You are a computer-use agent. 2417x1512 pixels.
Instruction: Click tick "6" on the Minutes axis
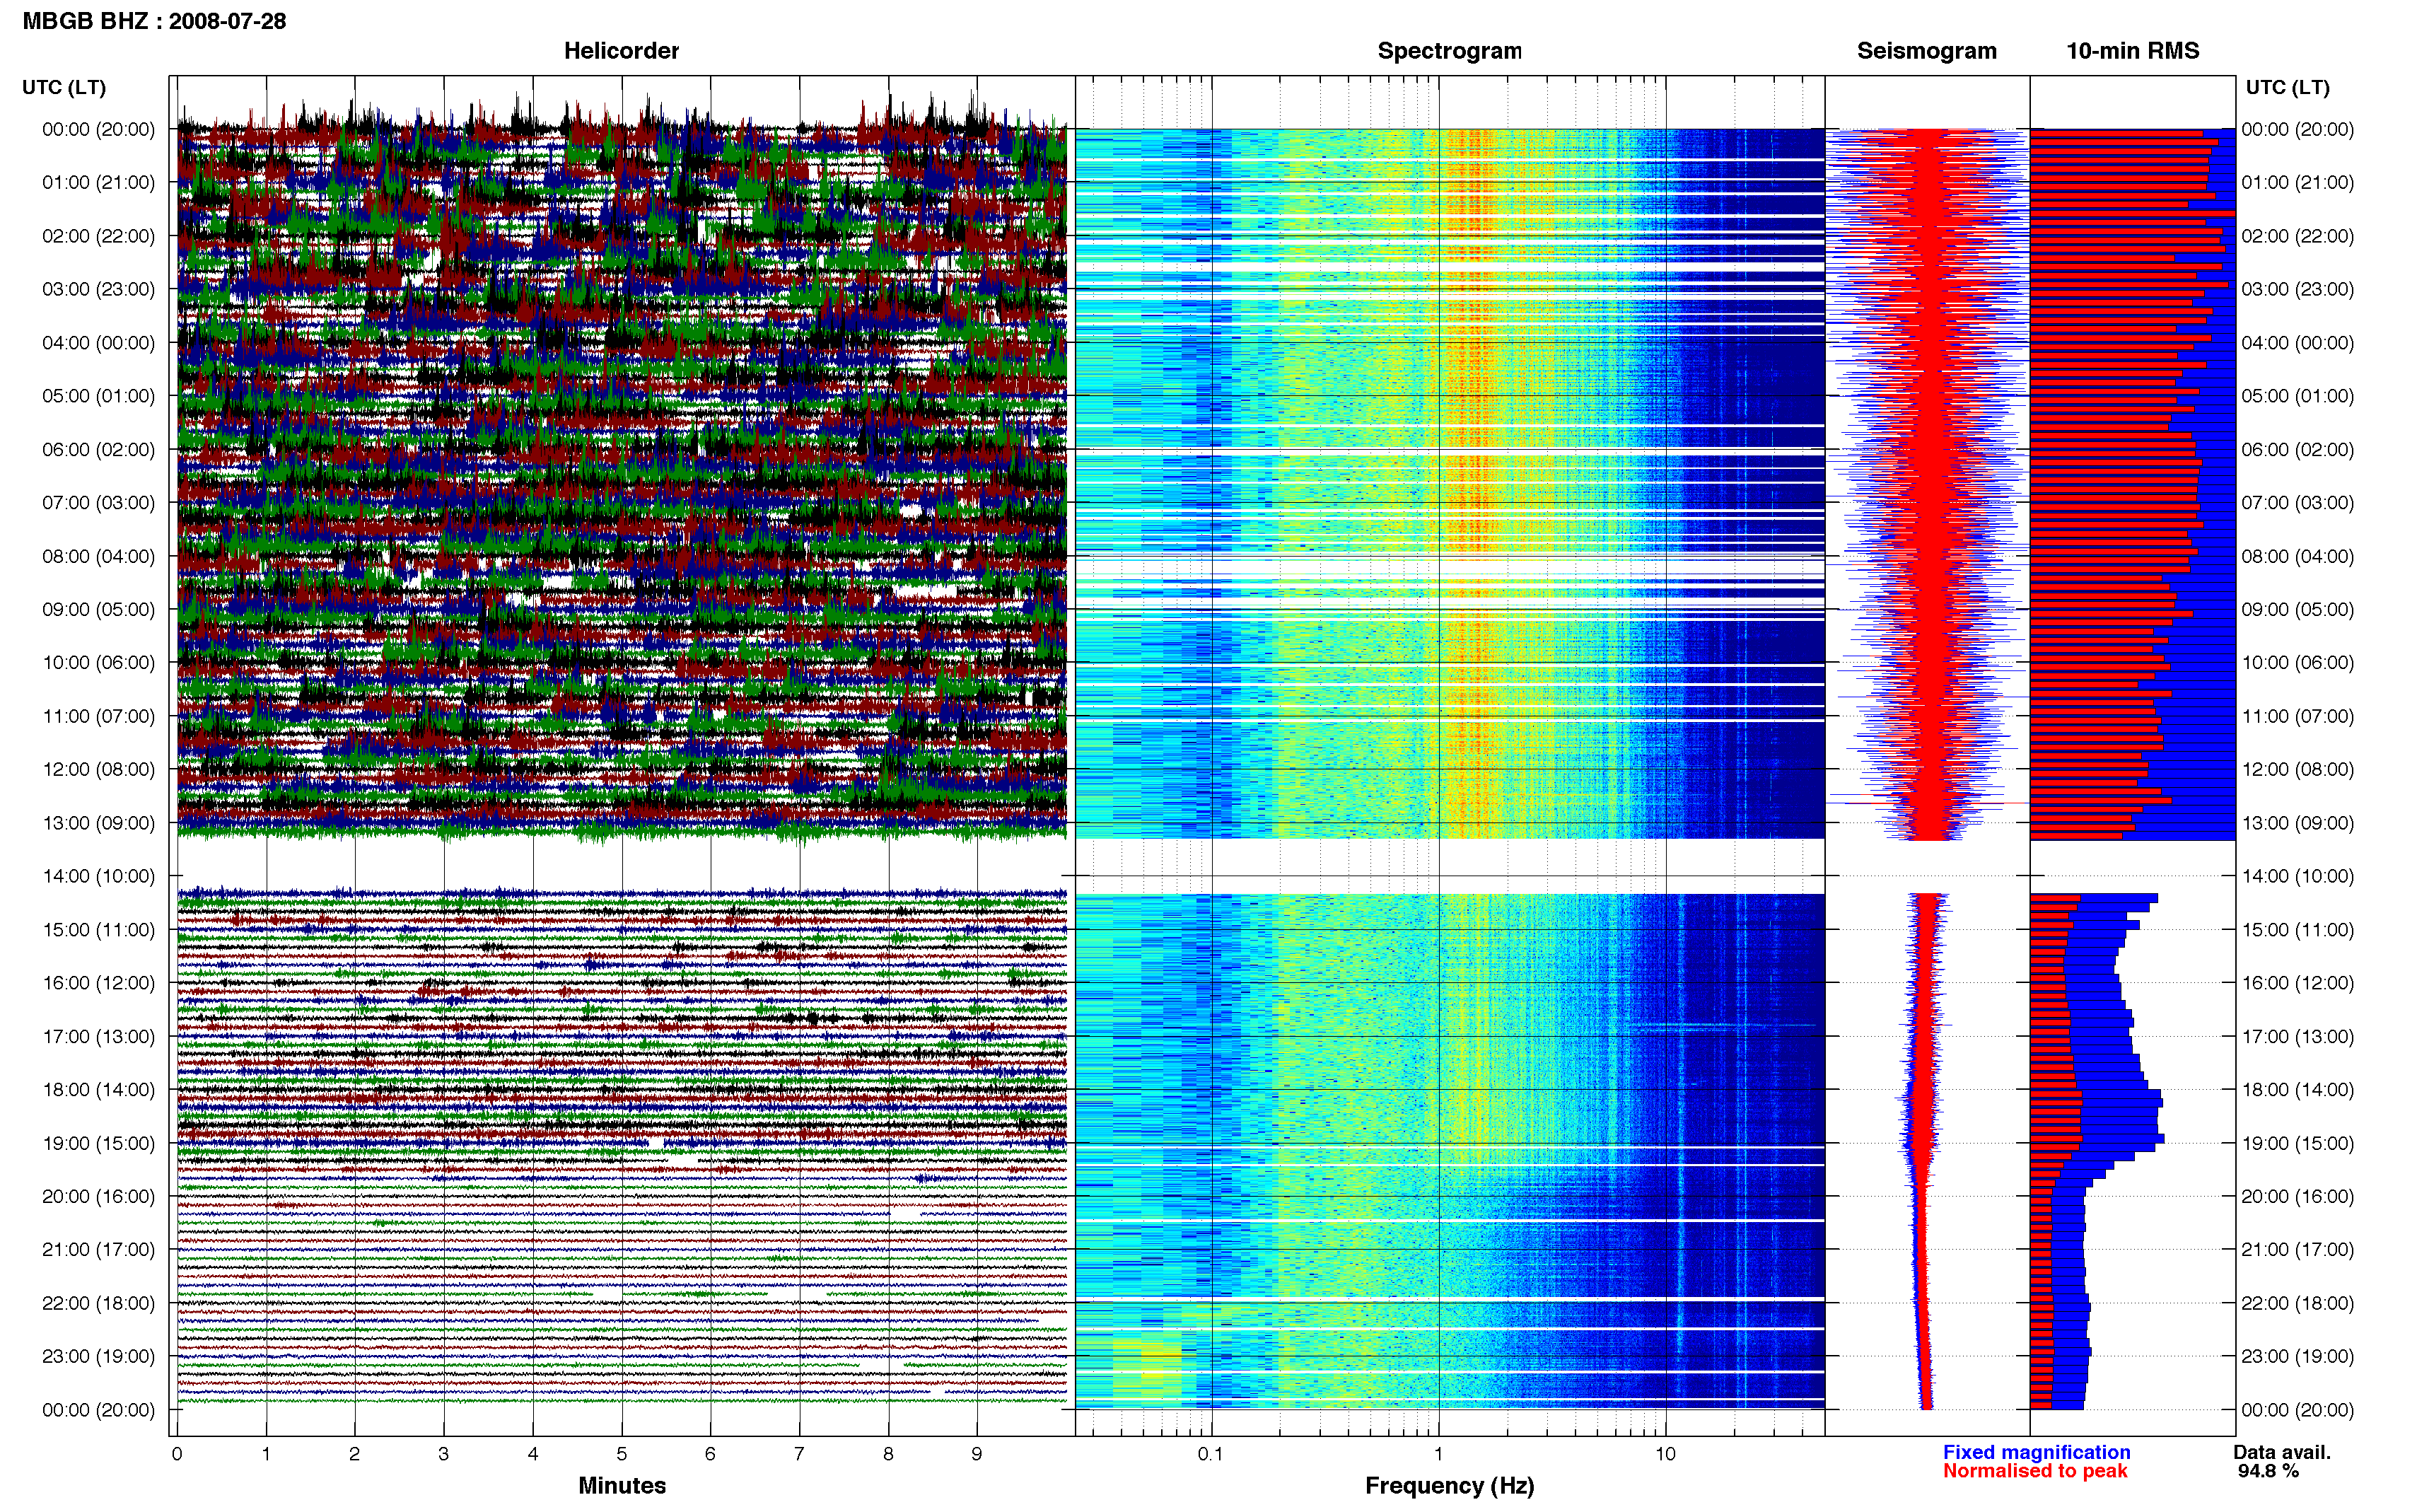coord(711,1455)
